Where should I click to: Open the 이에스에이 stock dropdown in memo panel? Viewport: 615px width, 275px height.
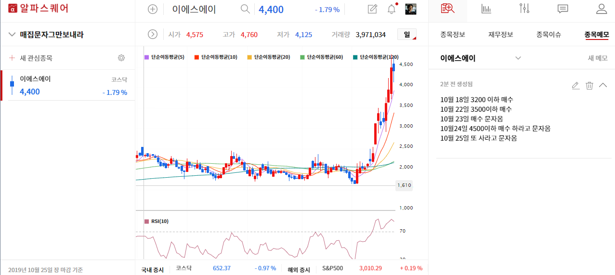coord(518,58)
